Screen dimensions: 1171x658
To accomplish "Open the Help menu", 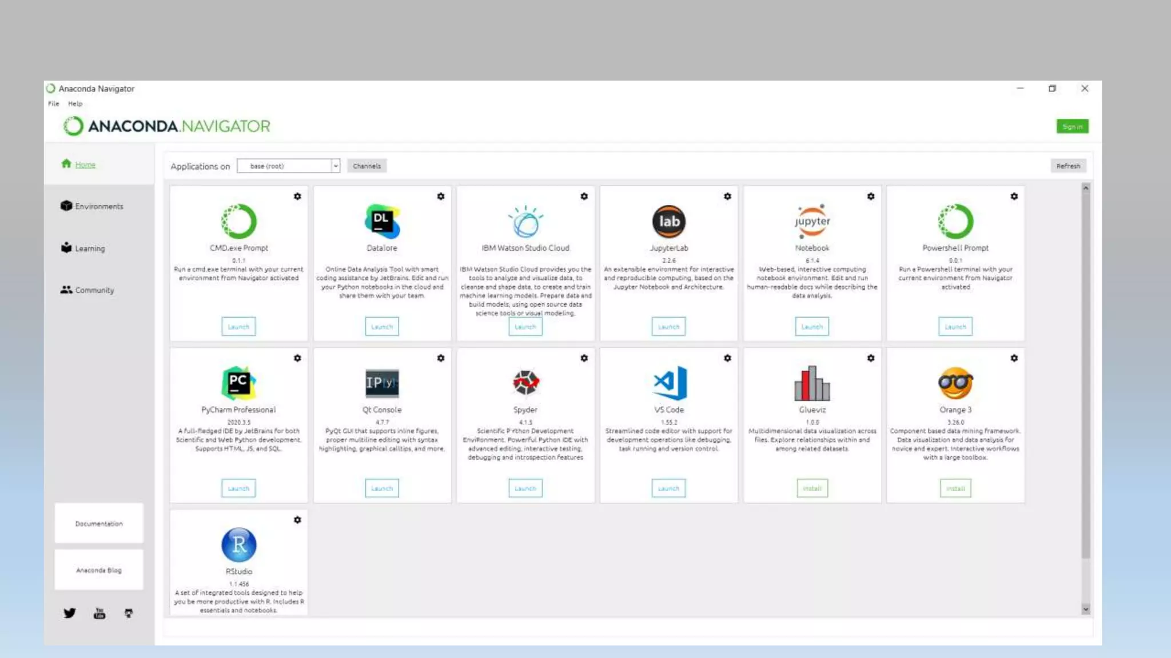I will pos(75,104).
